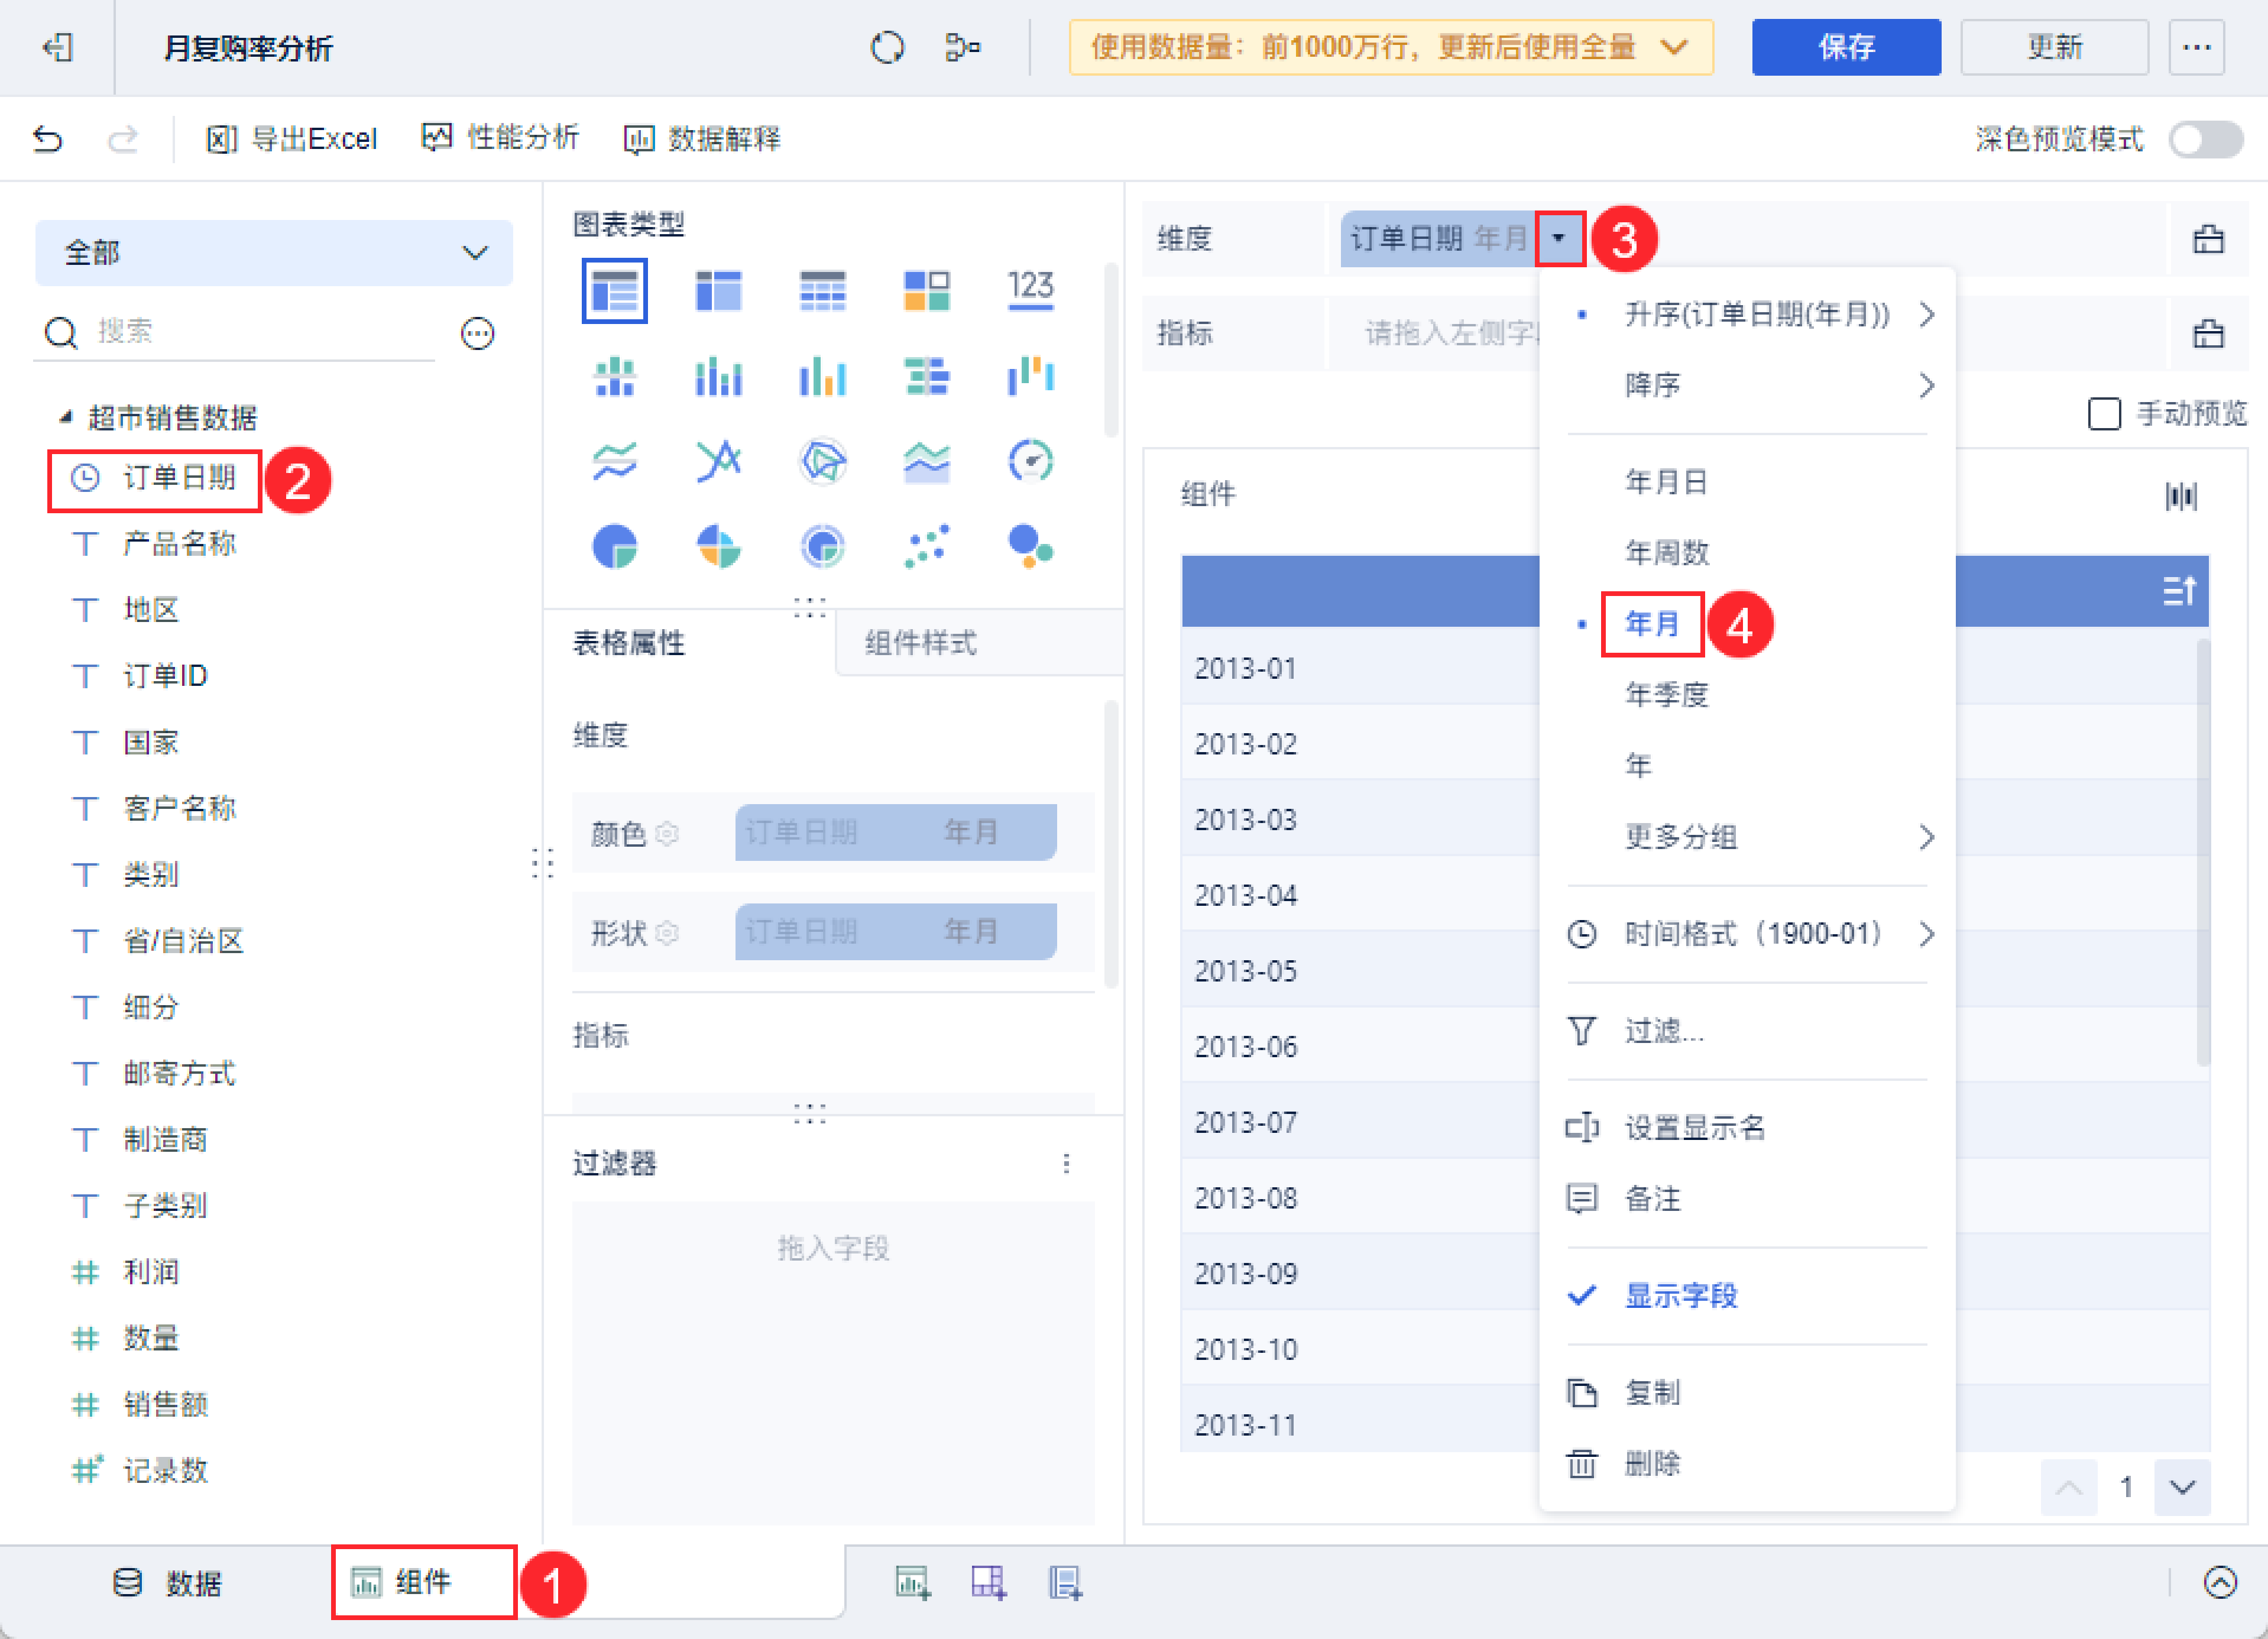The image size is (2268, 1639).
Task: Select the pie chart type icon
Action: [x=614, y=546]
